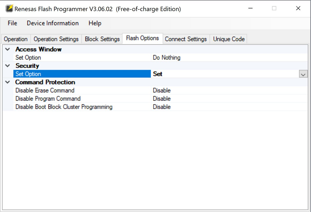Click the Do Nothing value
This screenshot has width=311, height=212.
click(166, 58)
